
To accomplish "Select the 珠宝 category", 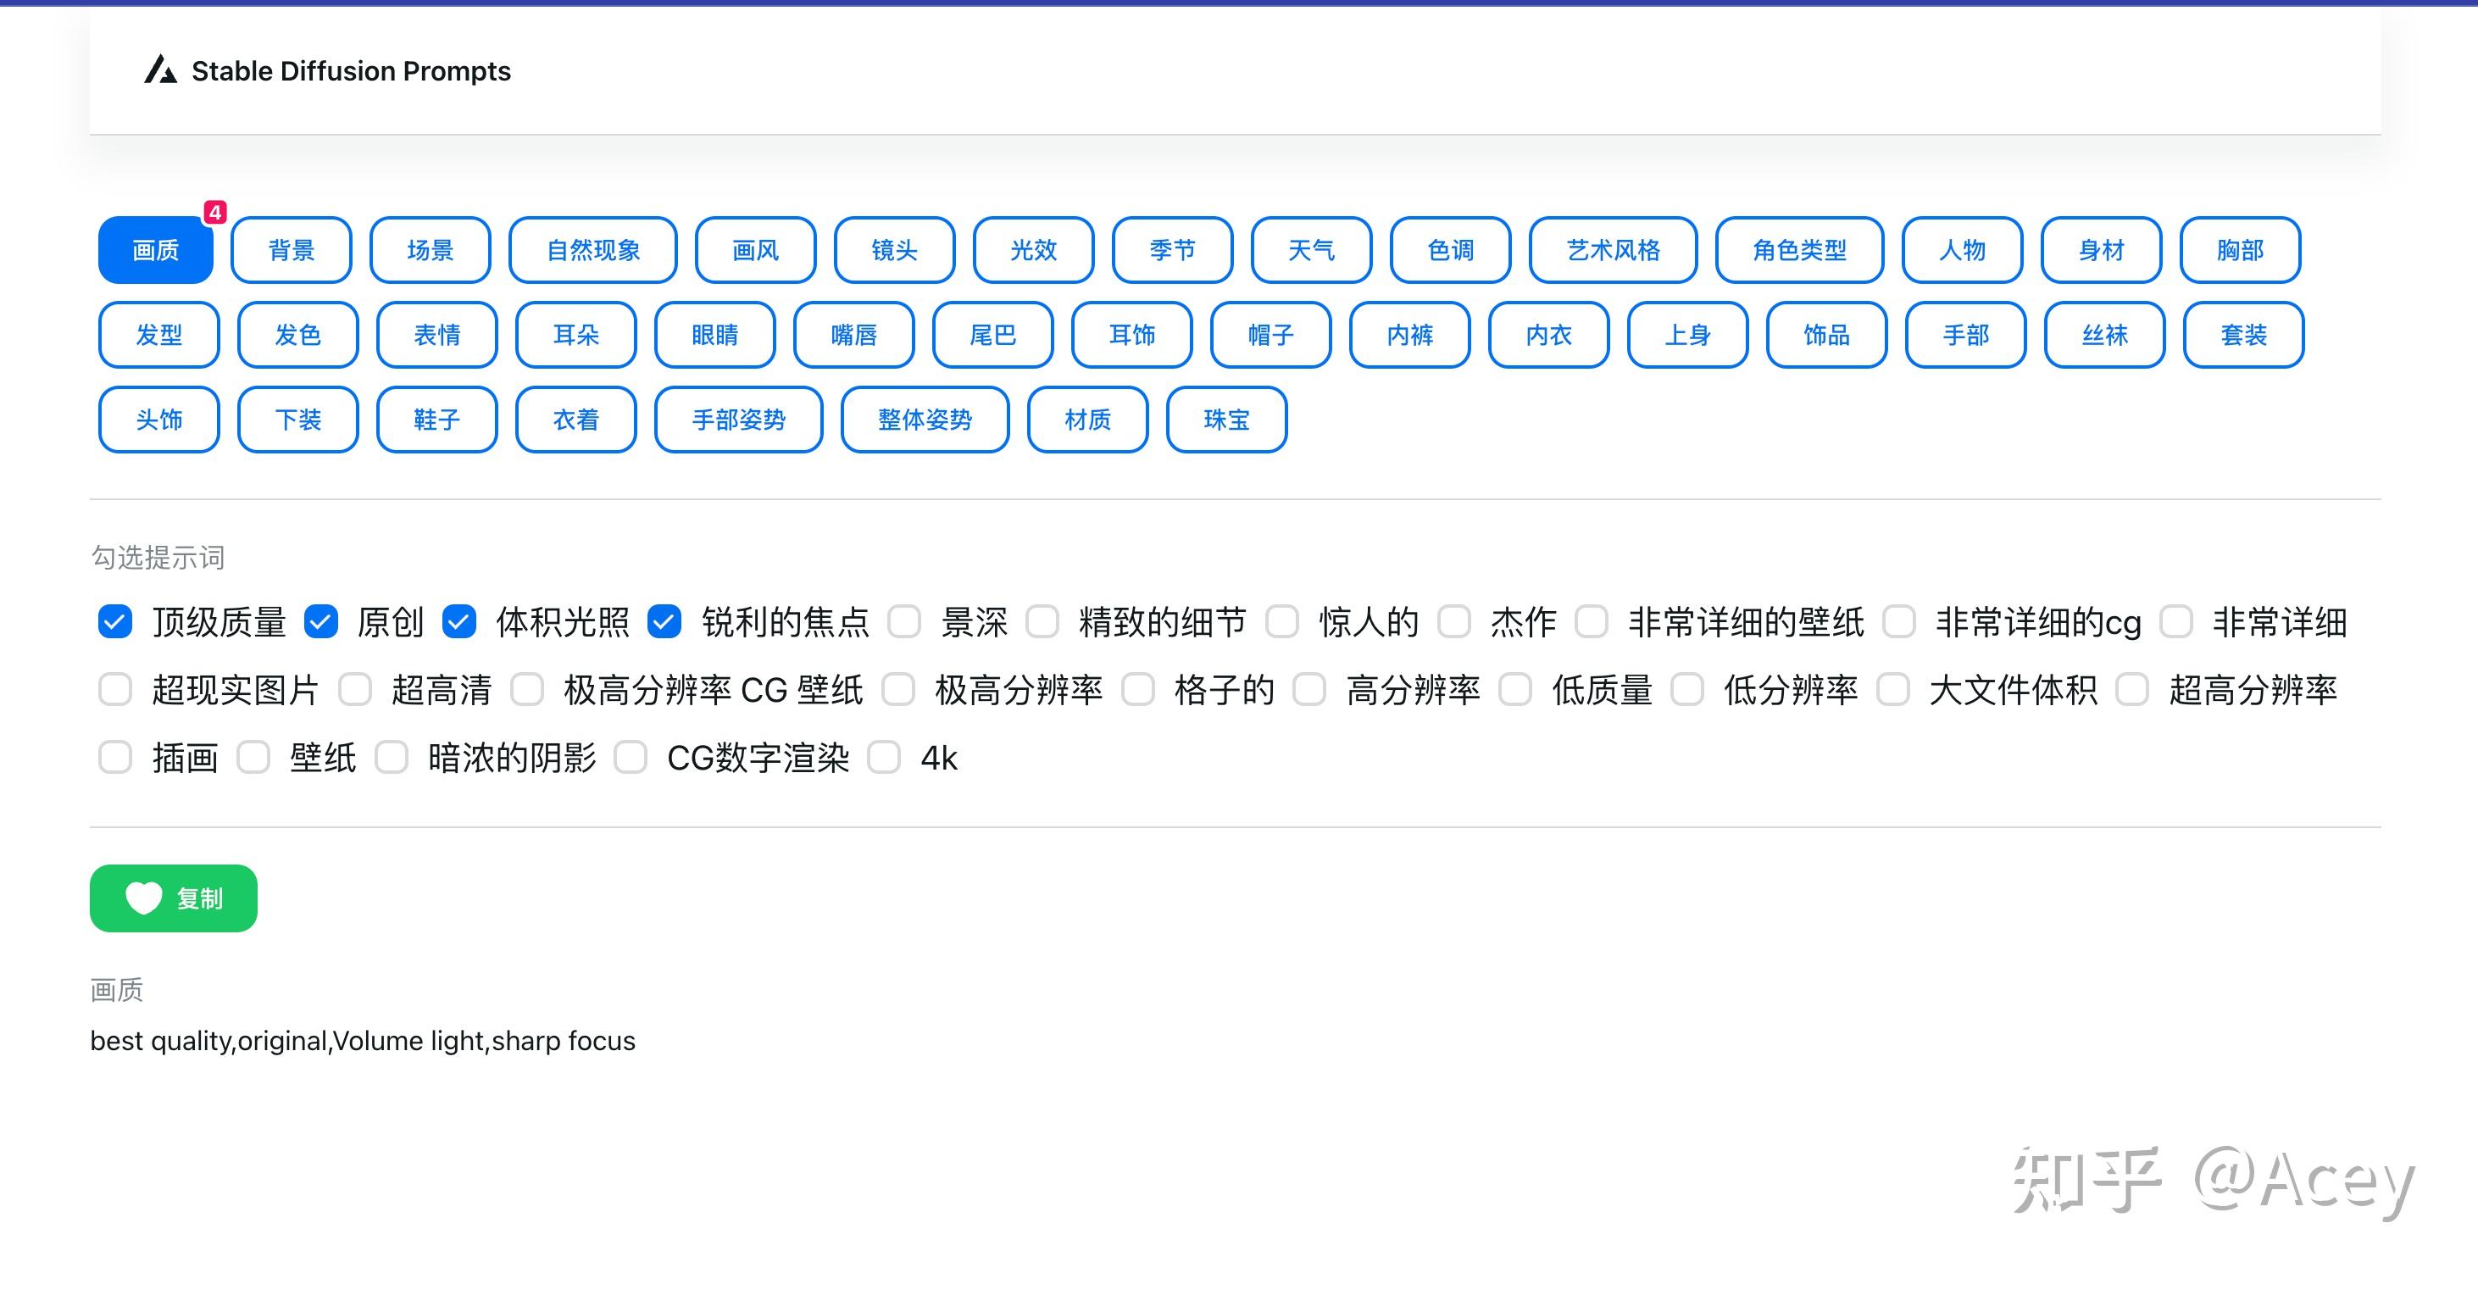I will coord(1226,420).
